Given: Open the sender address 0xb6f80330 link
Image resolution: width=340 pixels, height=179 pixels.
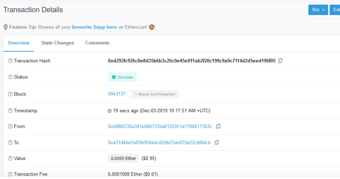Looking at the screenshot, I should (x=160, y=127).
